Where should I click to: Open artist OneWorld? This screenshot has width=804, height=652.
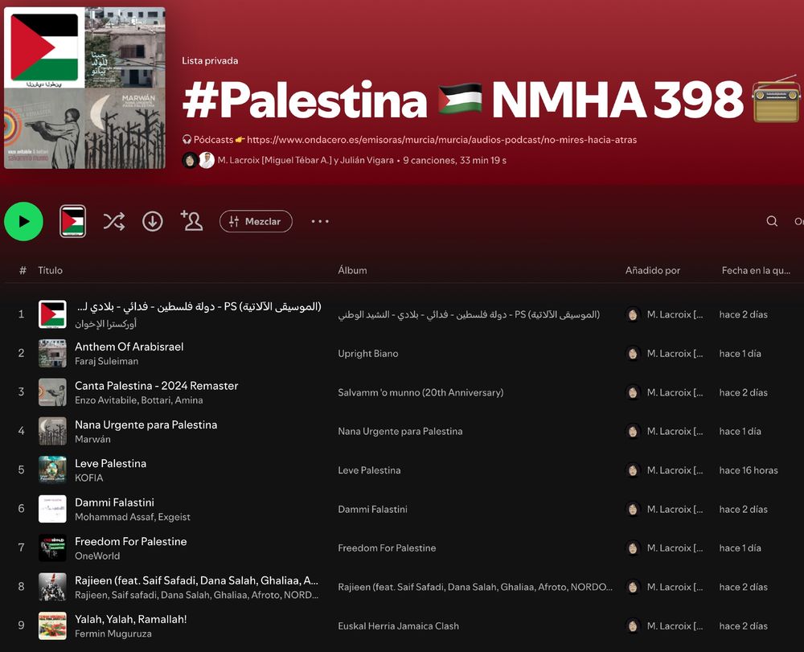(x=97, y=556)
